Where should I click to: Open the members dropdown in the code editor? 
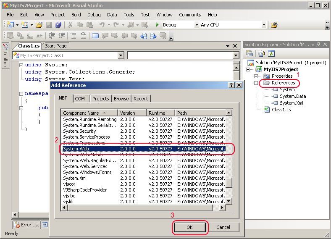(x=236, y=55)
